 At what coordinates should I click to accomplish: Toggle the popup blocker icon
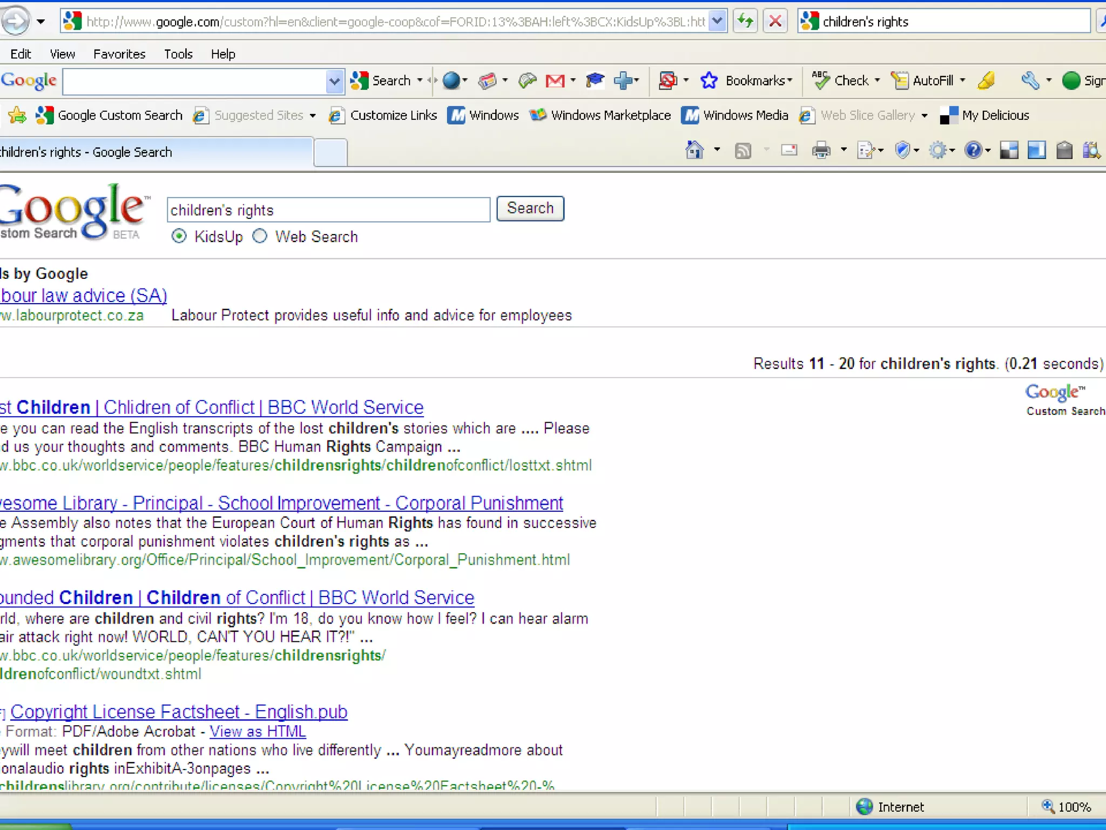coord(667,81)
